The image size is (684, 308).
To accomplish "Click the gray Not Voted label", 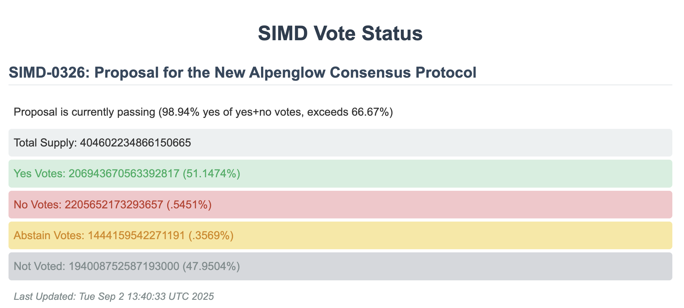I will point(39,266).
